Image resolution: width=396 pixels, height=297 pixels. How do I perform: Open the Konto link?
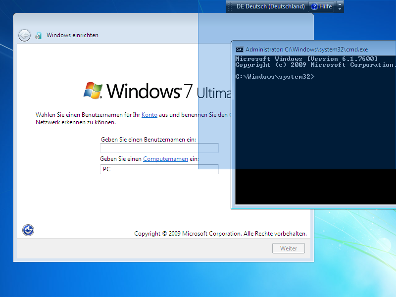tap(149, 115)
